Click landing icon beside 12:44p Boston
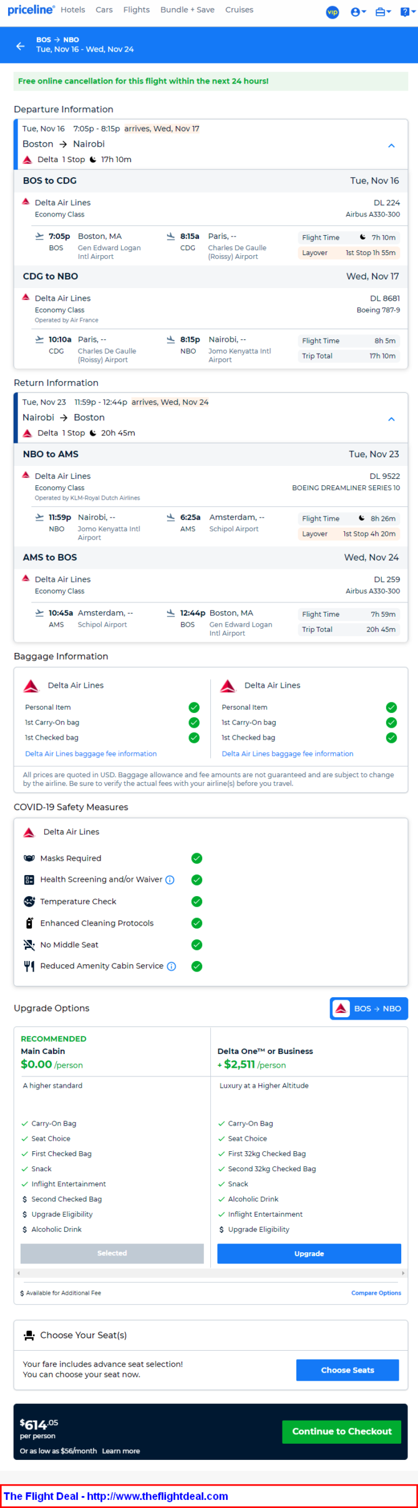Viewport: 418px width, 1508px height. point(171,613)
